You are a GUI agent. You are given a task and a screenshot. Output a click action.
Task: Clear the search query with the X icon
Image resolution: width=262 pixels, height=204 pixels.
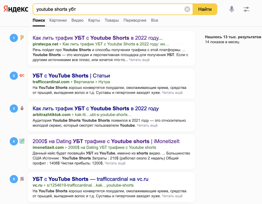187,9
